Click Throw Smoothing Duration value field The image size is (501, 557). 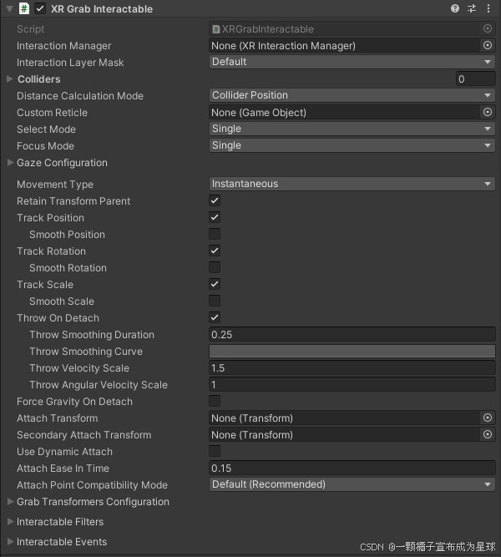click(x=352, y=334)
